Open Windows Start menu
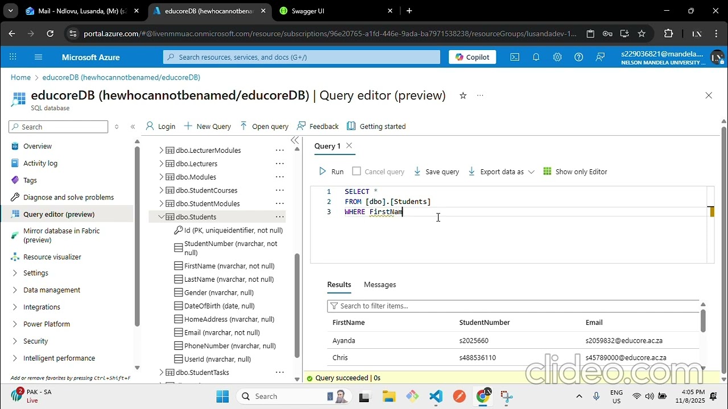 [x=222, y=396]
